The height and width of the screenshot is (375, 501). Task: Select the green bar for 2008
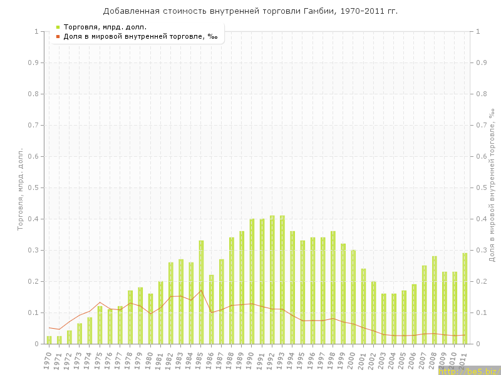click(x=434, y=300)
